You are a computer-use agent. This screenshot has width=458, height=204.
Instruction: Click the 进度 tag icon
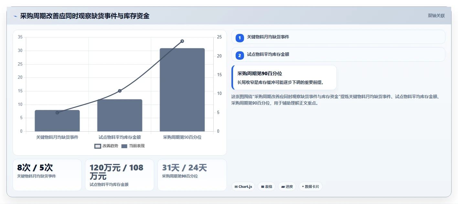(x=283, y=187)
